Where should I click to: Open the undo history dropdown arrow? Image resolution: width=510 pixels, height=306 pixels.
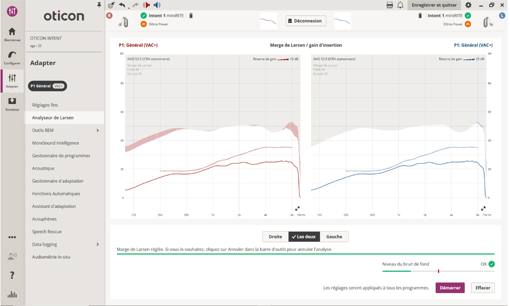coord(128,7)
